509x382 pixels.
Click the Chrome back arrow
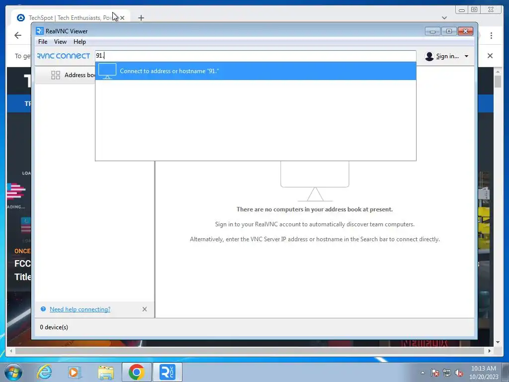point(18,35)
